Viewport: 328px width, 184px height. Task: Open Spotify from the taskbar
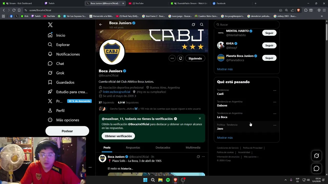(x=168, y=180)
